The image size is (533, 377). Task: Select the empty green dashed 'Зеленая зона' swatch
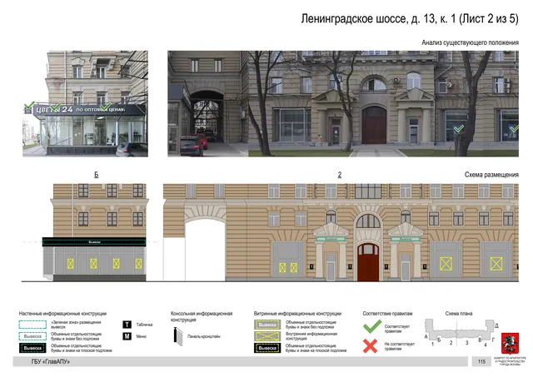tap(32, 325)
